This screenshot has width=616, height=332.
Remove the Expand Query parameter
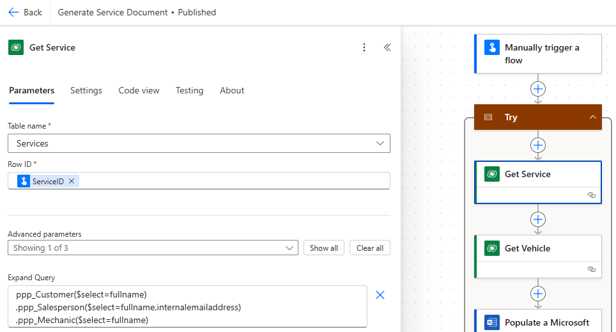click(x=380, y=295)
